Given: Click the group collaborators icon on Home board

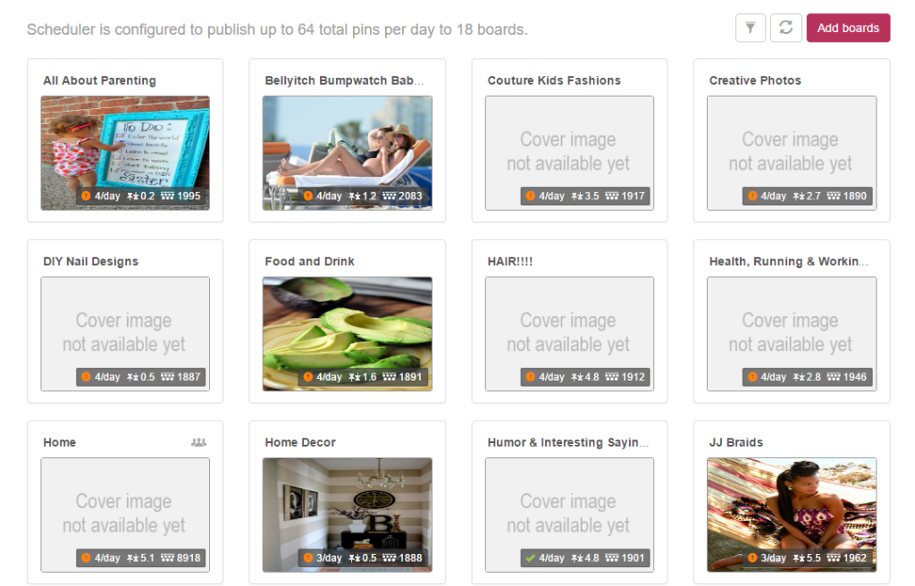Looking at the screenshot, I should coord(198,442).
